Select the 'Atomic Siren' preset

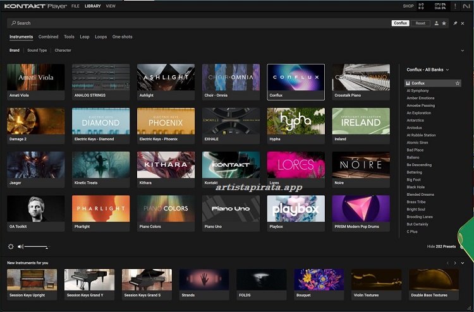(x=418, y=143)
